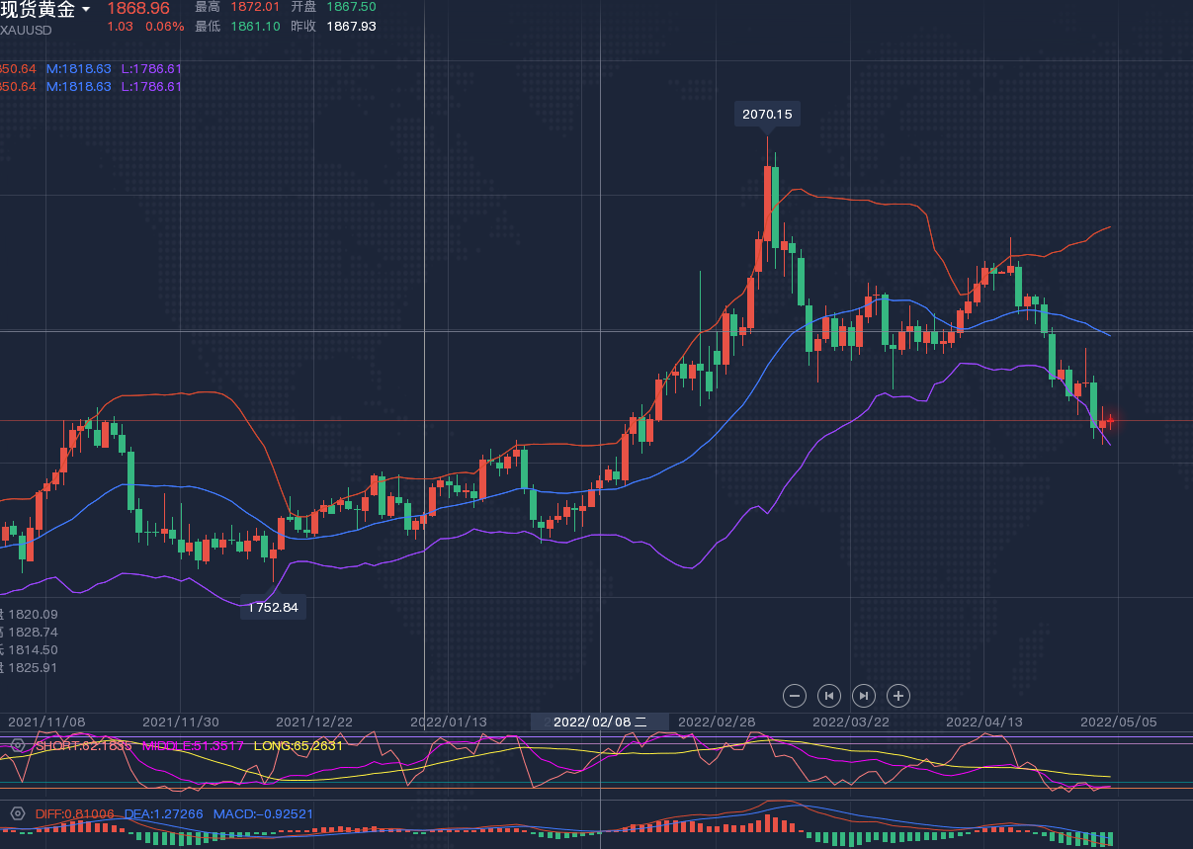Click the highlighted 2022/02/08 date marker
Screen dimensions: 1193x849
pyautogui.click(x=599, y=722)
